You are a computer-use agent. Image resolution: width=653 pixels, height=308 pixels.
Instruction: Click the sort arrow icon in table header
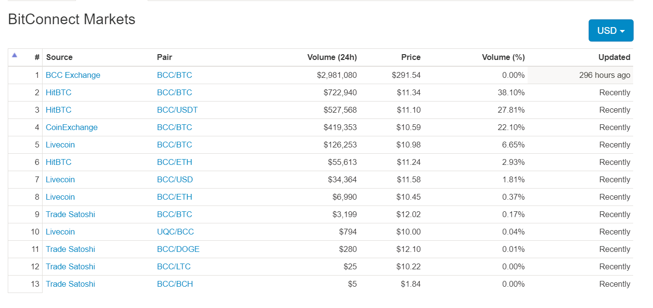click(x=15, y=55)
